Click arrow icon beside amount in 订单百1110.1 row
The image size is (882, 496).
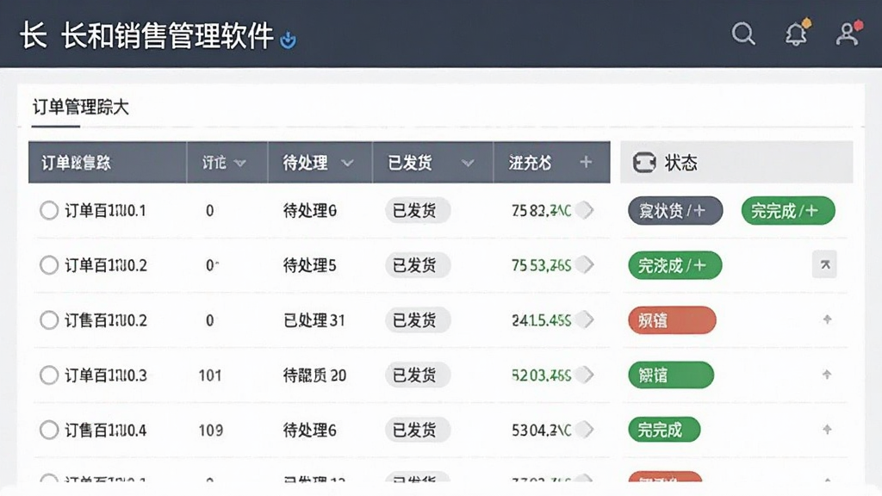tap(586, 210)
